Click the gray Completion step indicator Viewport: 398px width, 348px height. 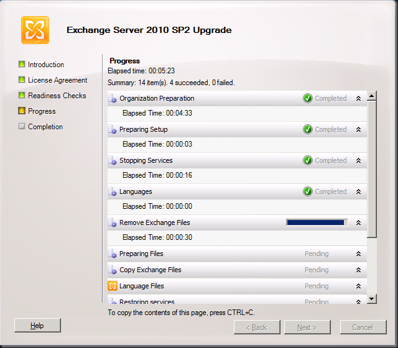(22, 126)
